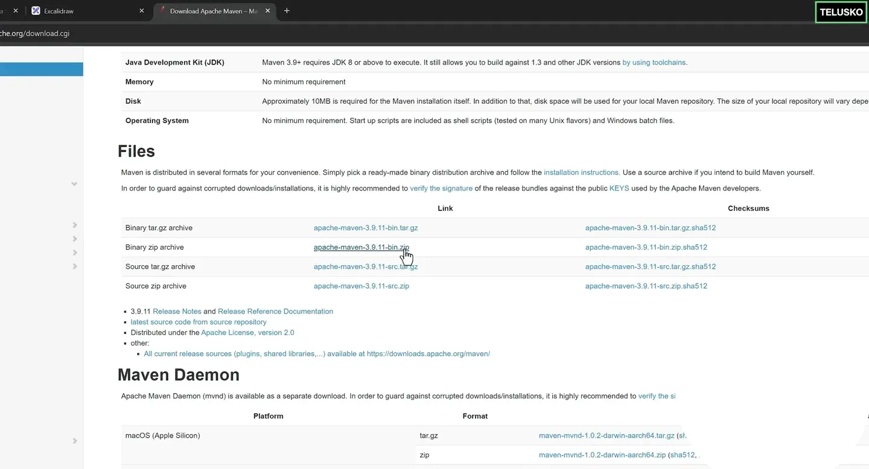Open the bin.zip.sha512 checksum link
The height and width of the screenshot is (469, 869).
[646, 247]
